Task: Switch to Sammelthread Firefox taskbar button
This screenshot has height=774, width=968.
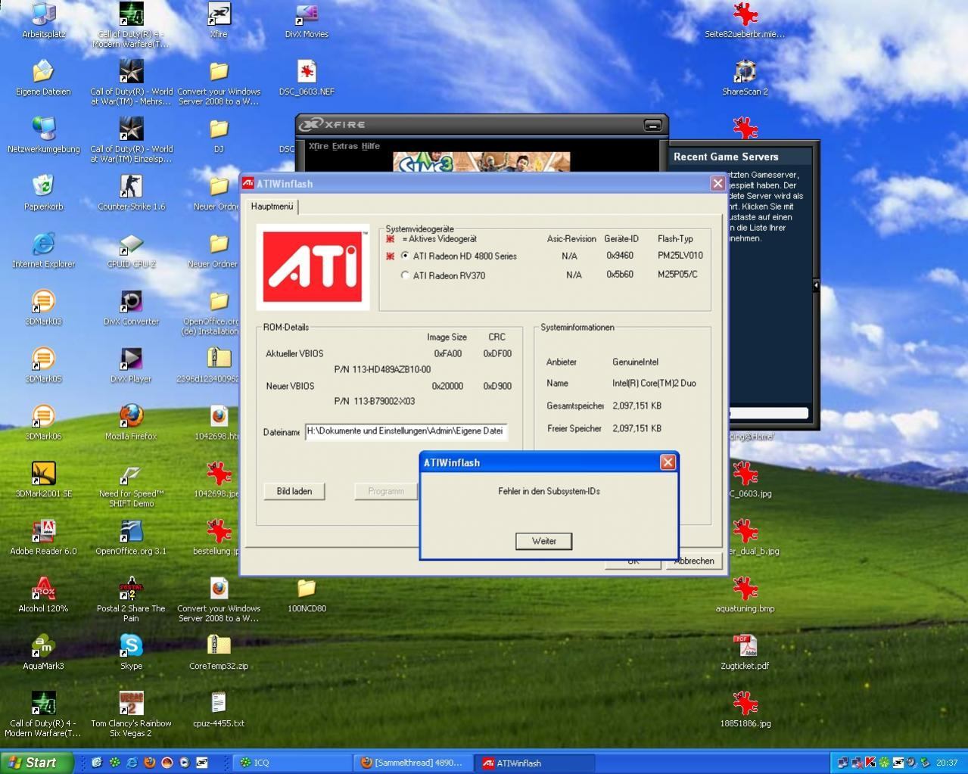Action: click(413, 763)
